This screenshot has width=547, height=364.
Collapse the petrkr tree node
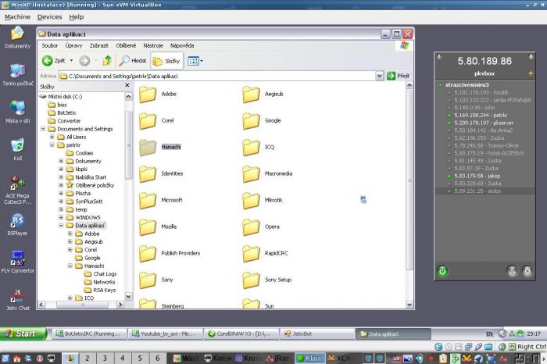[x=52, y=145]
